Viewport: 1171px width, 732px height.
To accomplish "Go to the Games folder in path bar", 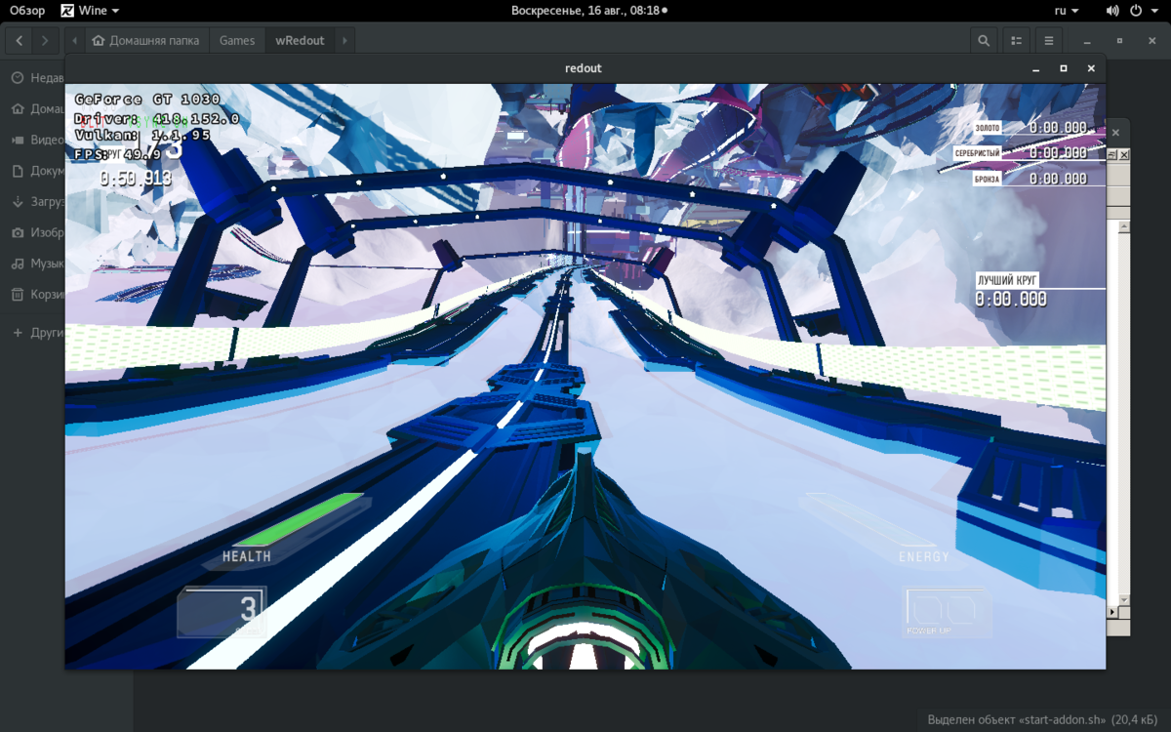I will pyautogui.click(x=237, y=41).
